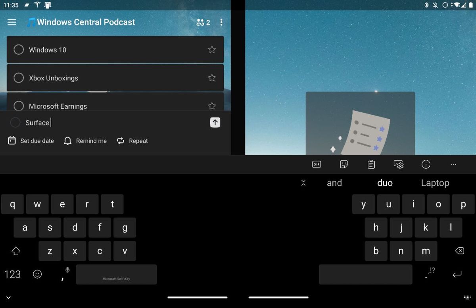This screenshot has width=476, height=308.
Task: Select the 'duo' word prediction
Action: pos(384,183)
